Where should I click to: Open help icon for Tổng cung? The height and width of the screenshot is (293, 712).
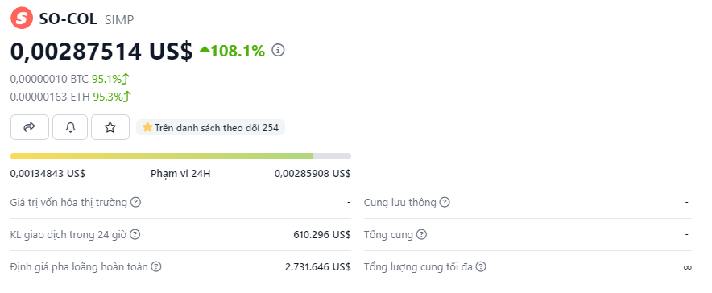422,234
